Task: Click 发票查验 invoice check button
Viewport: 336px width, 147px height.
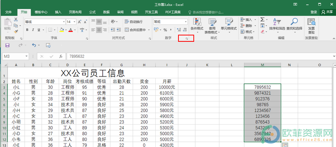Action: click(311, 26)
